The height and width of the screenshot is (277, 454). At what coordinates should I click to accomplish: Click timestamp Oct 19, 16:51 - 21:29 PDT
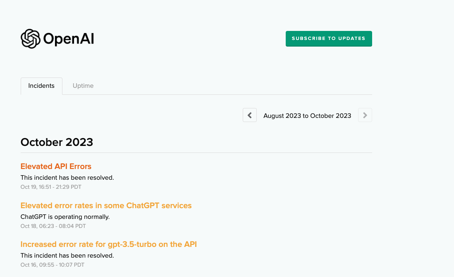click(x=51, y=187)
